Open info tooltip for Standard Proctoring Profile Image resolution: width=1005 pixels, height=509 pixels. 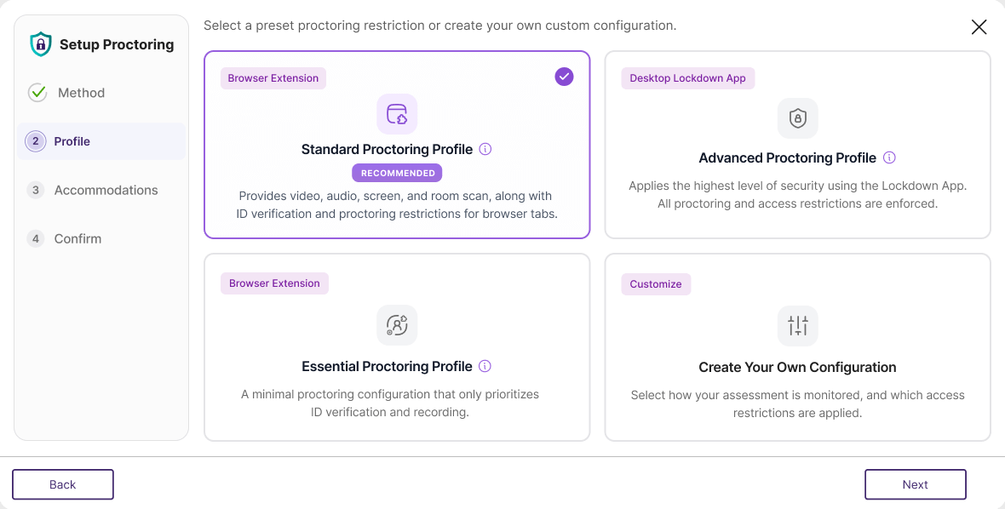click(485, 149)
